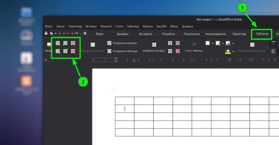
Task: Click the Об'єднати комірки merge cells icon
Action: (93, 44)
